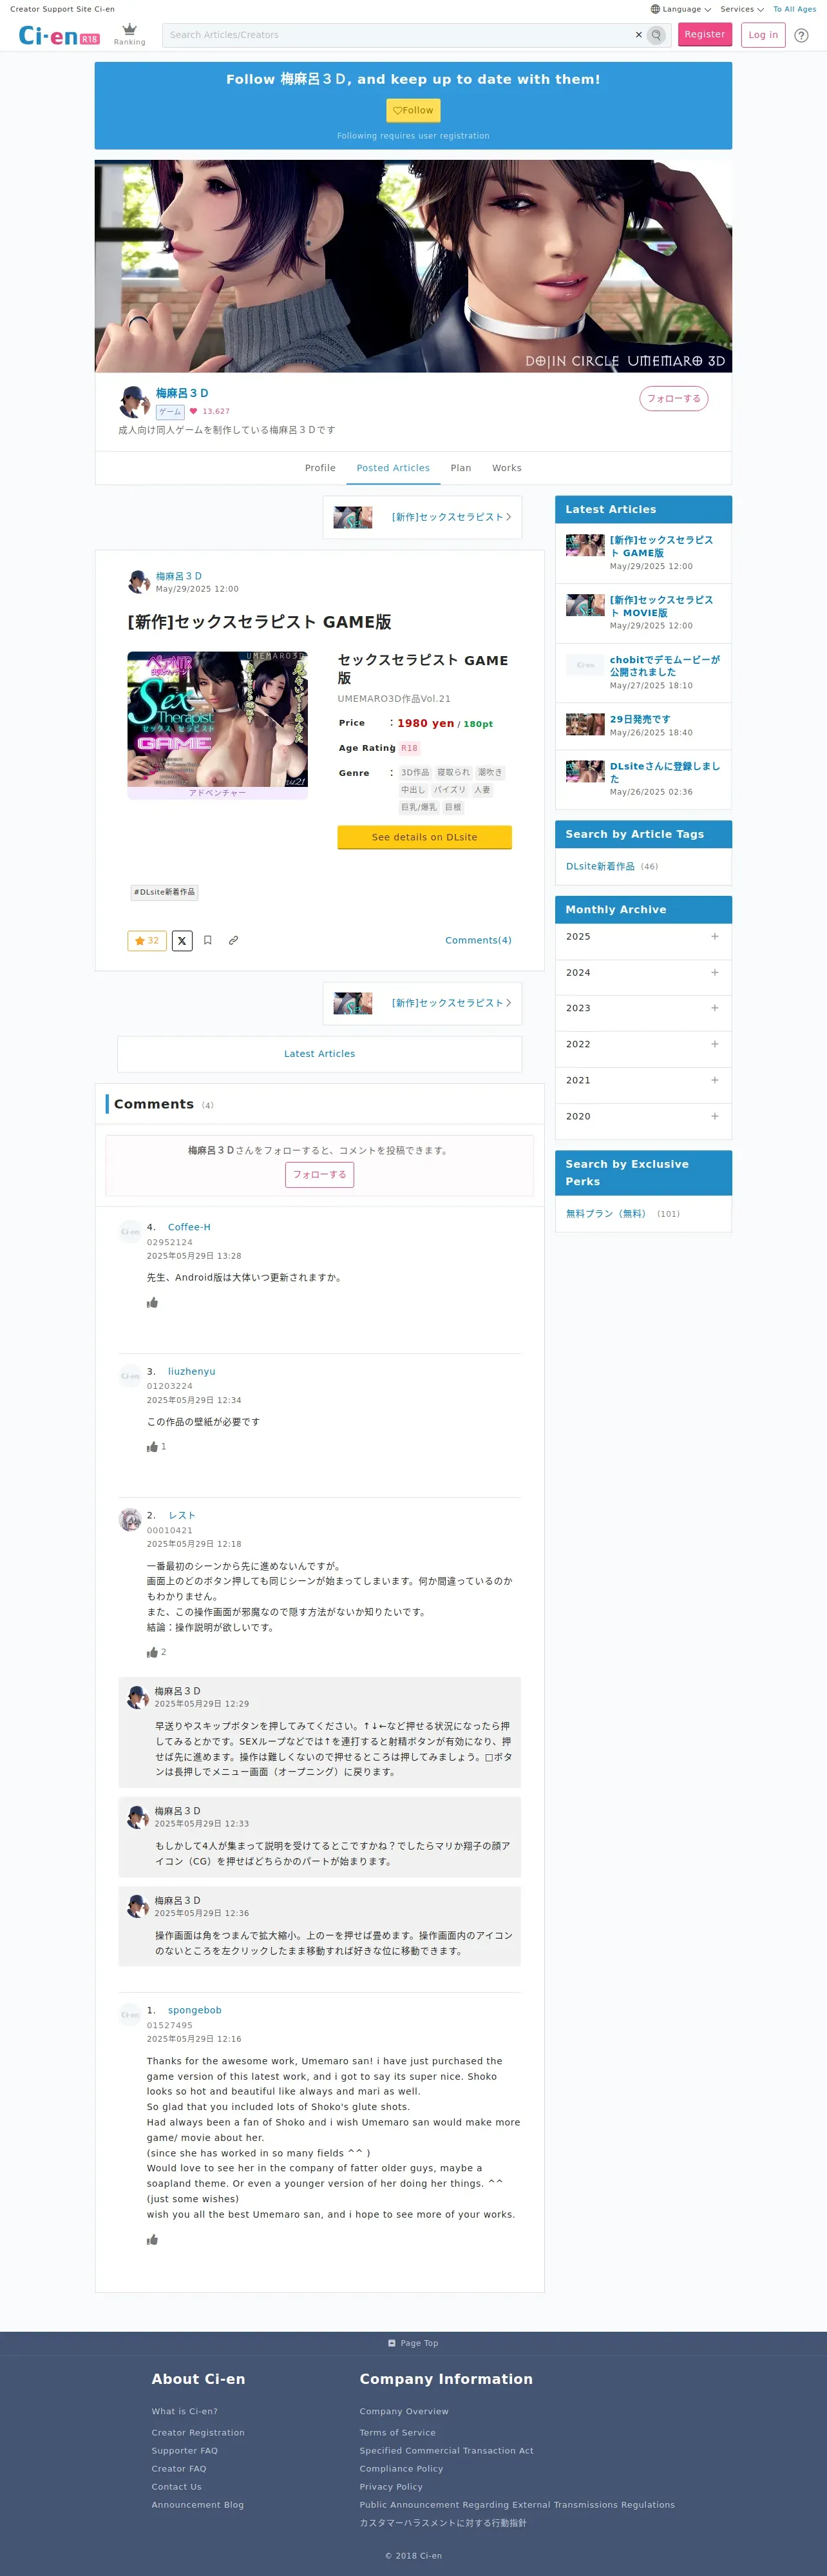Expand the 2025 monthly archive
The width and height of the screenshot is (827, 2576).
[643, 937]
